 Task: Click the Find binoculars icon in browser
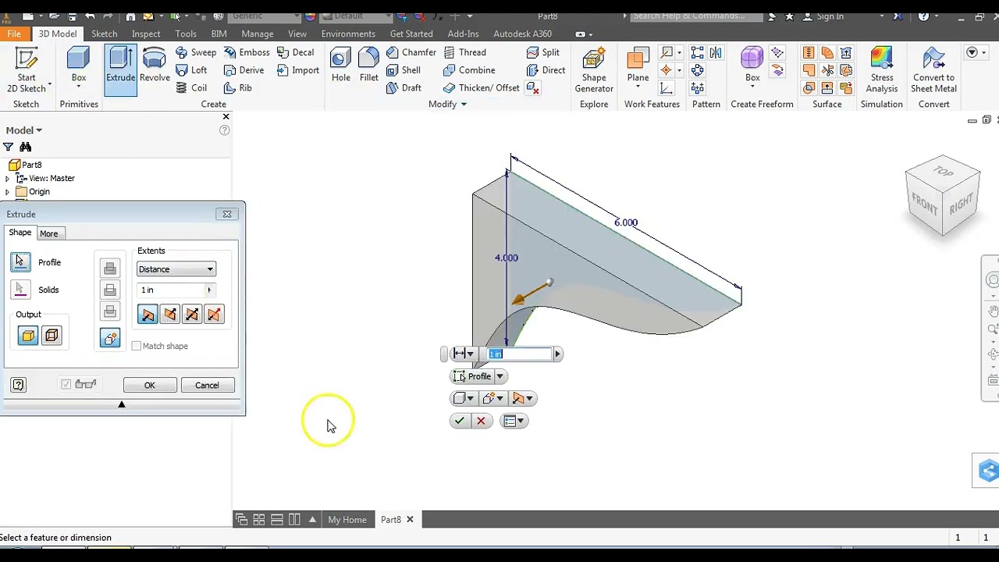(26, 147)
